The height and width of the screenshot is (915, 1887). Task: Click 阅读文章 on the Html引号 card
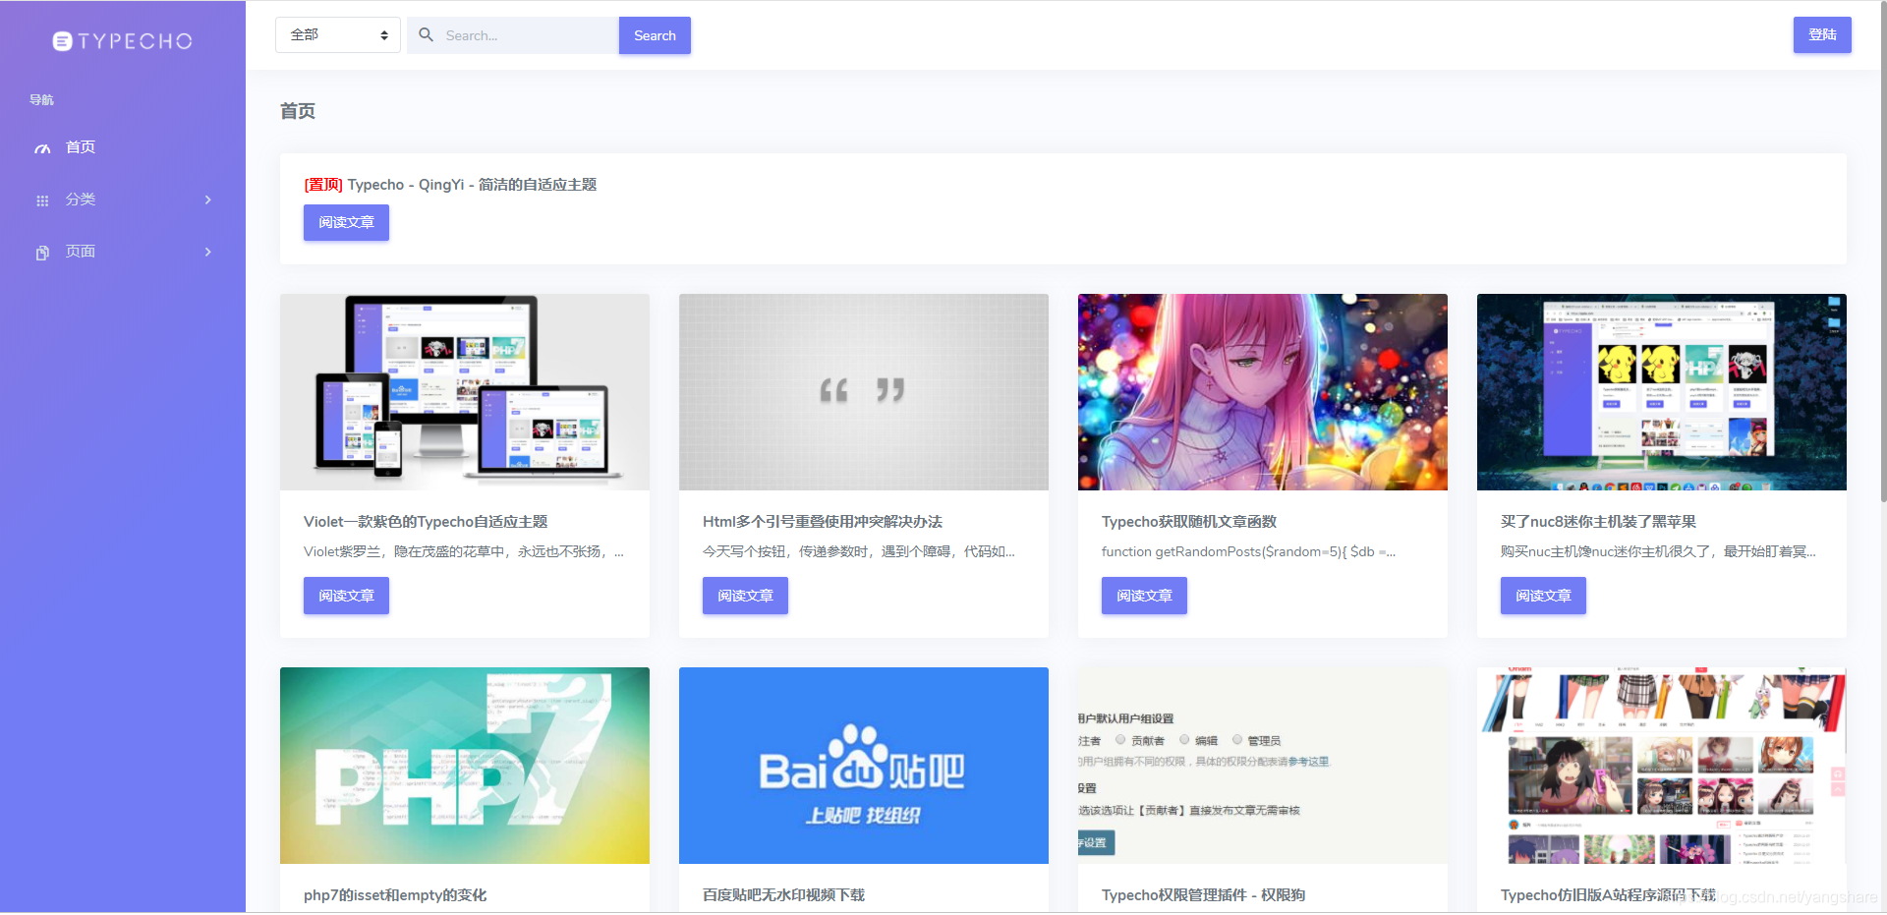pos(745,596)
